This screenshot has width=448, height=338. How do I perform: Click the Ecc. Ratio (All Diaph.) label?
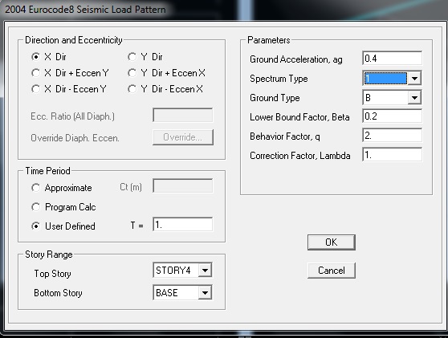[x=72, y=116]
